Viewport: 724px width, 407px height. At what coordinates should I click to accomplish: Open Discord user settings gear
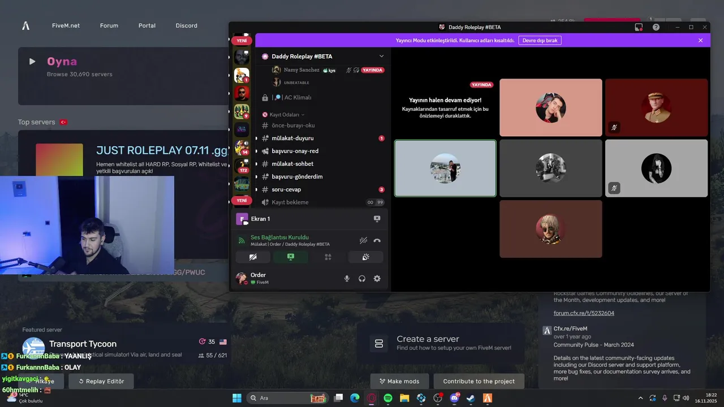pyautogui.click(x=377, y=279)
